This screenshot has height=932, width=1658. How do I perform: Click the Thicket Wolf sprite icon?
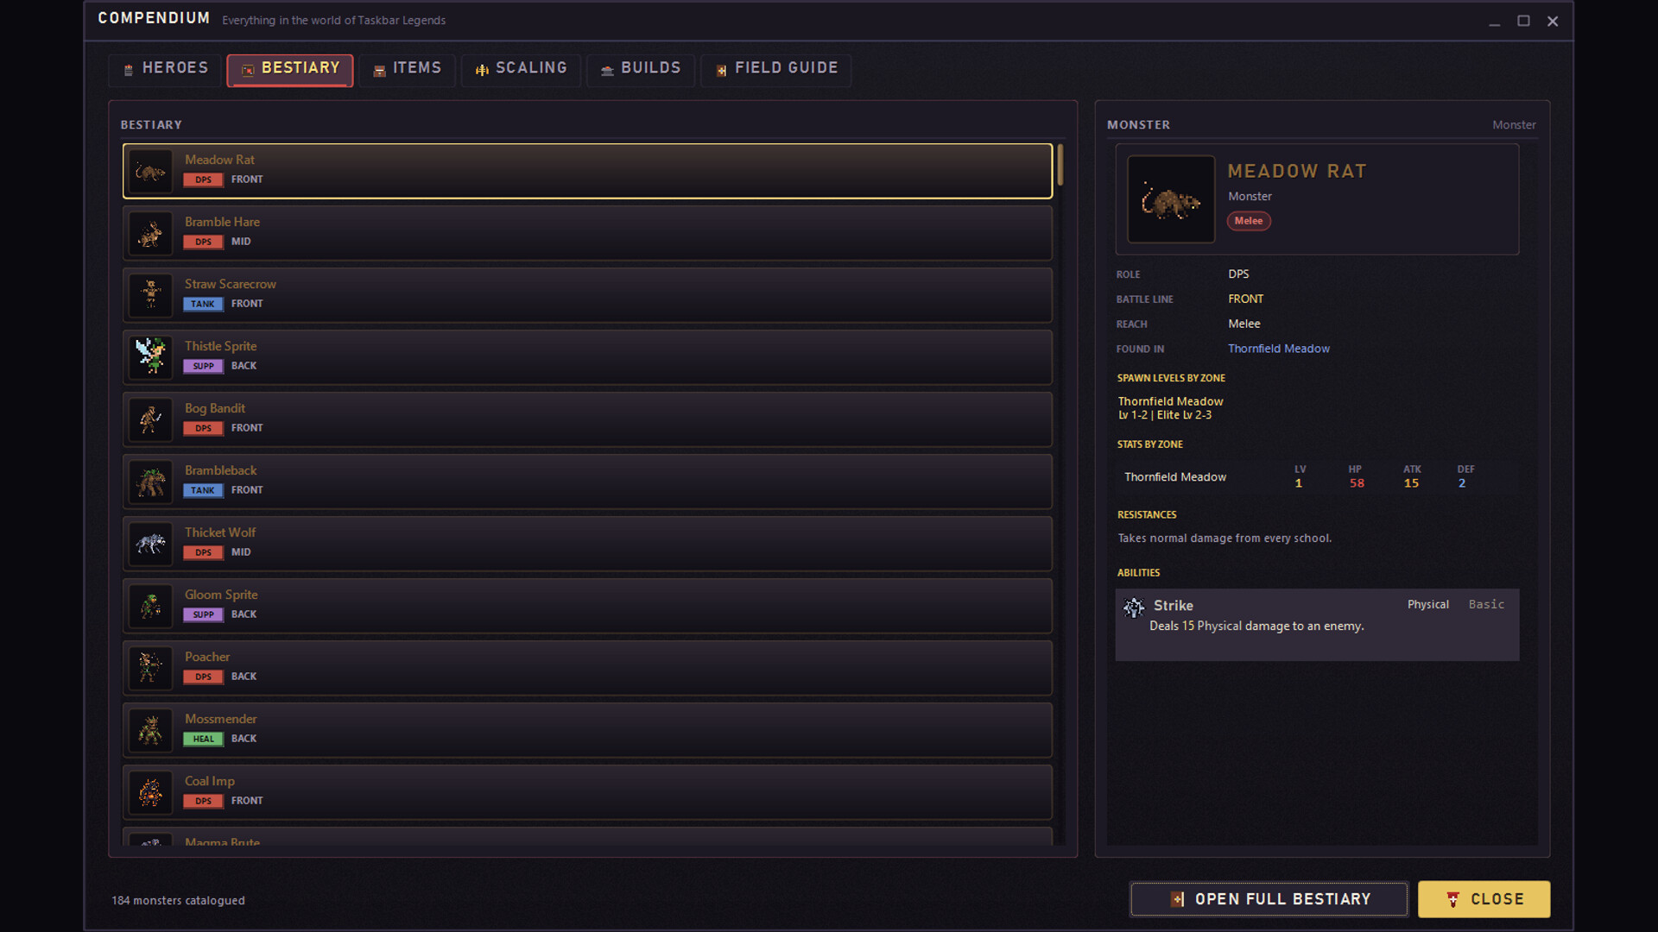click(x=151, y=545)
